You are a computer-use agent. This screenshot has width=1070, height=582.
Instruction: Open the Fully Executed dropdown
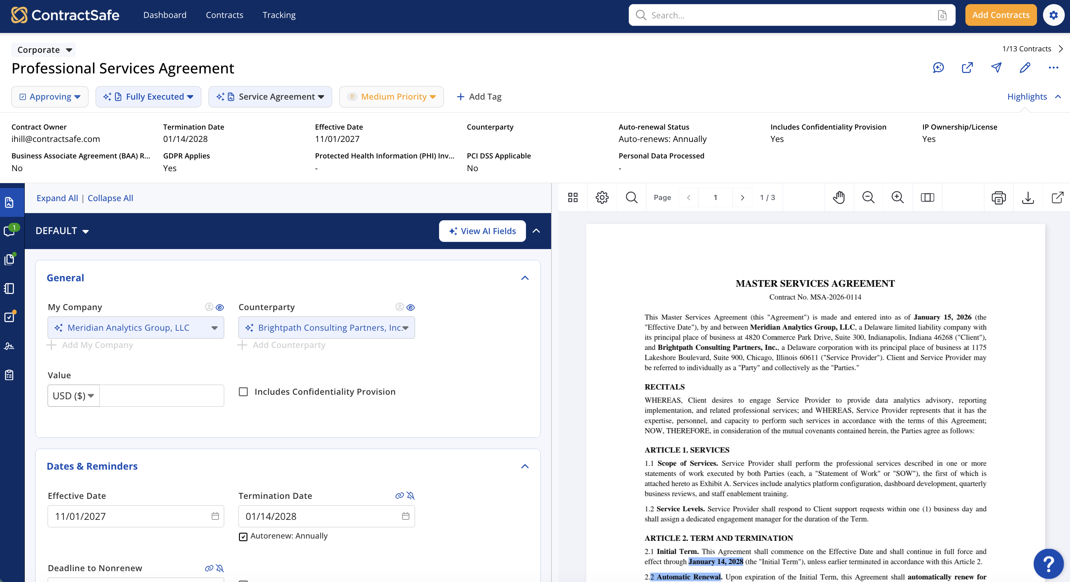(148, 97)
